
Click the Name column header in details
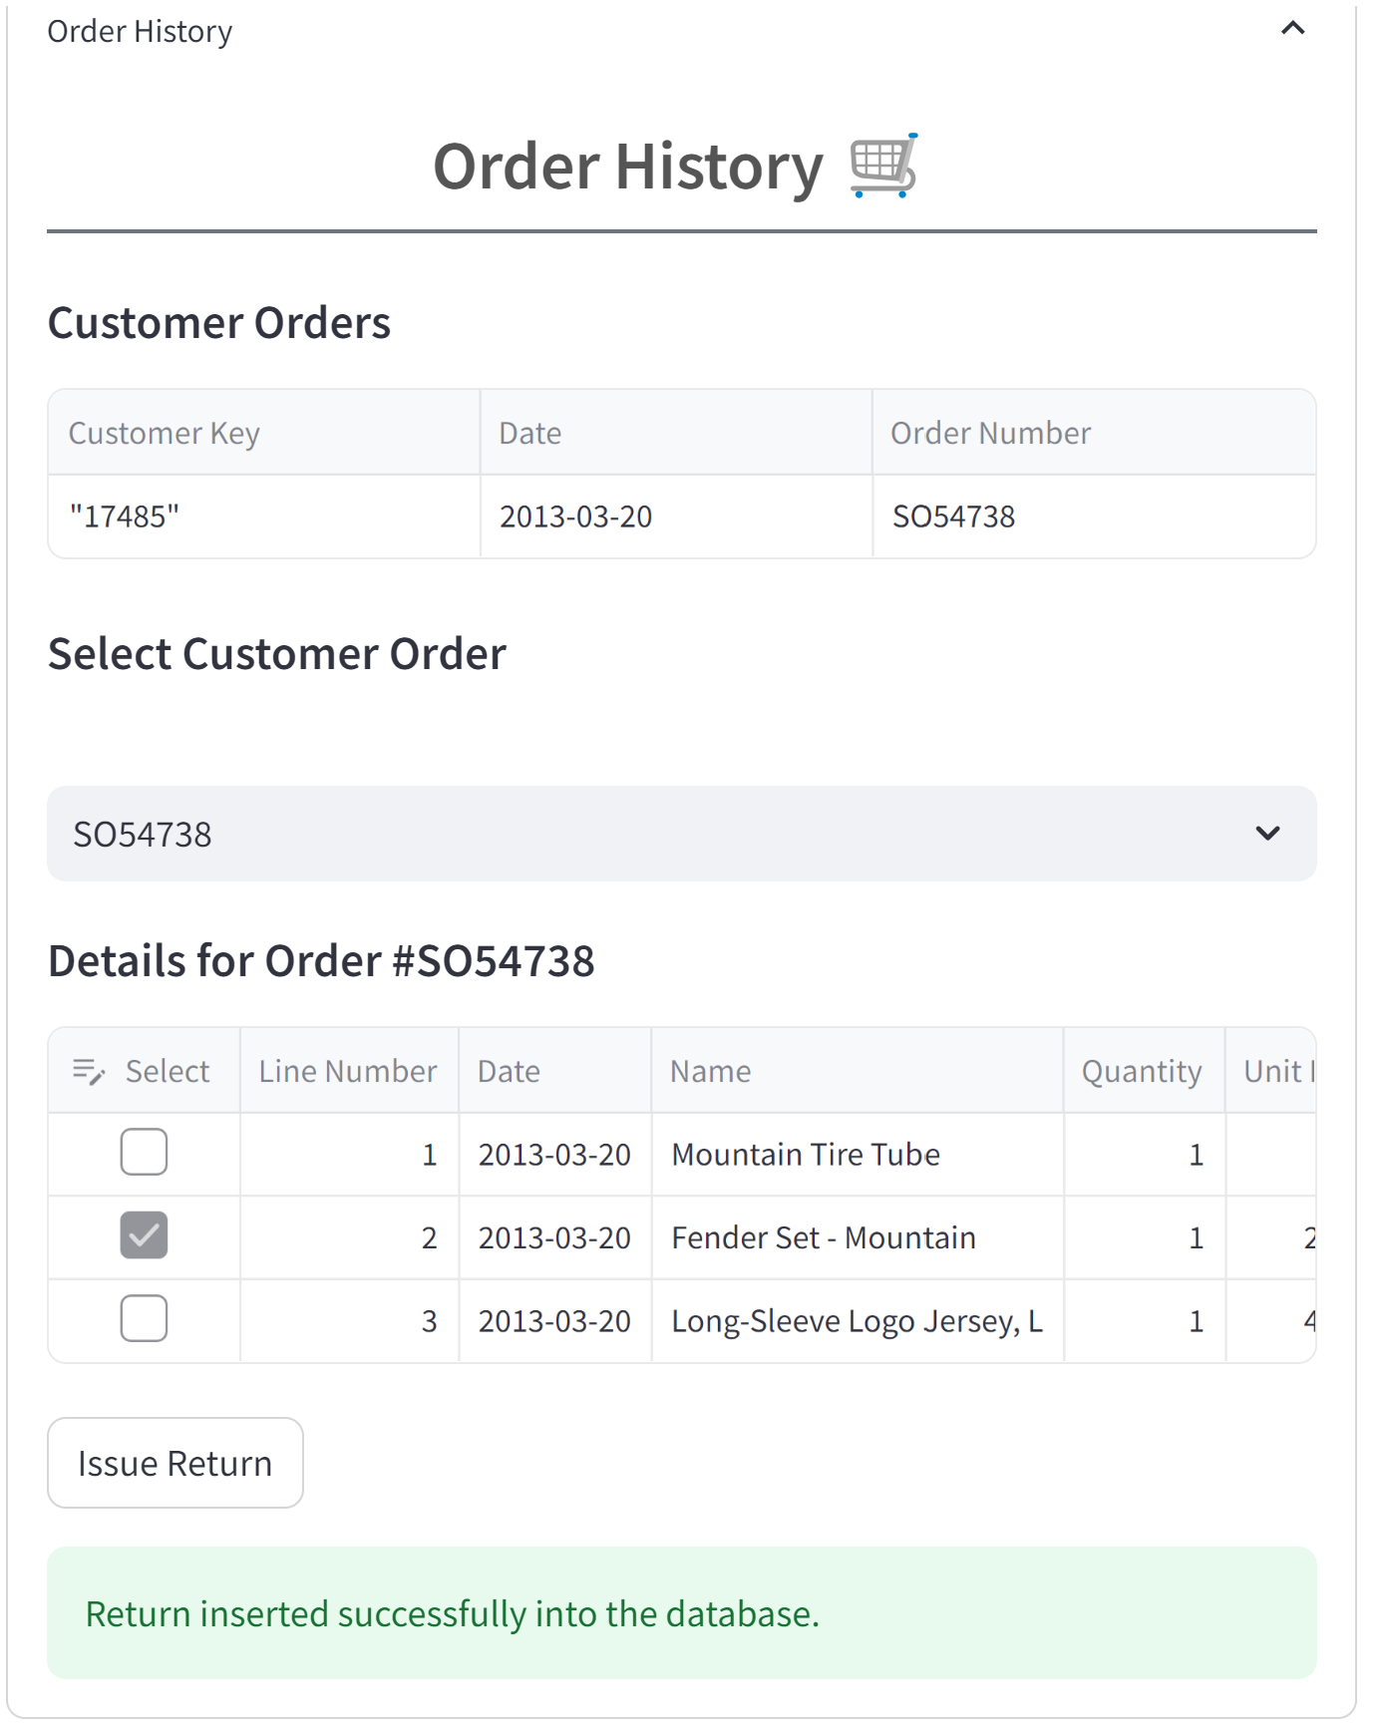pos(710,1072)
